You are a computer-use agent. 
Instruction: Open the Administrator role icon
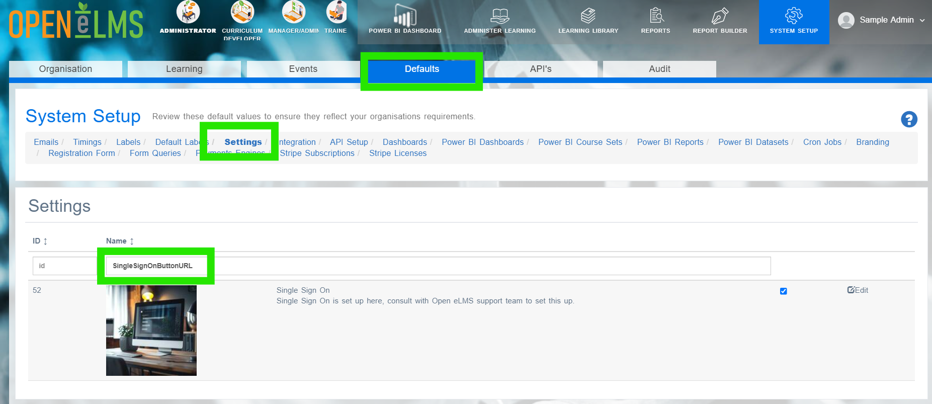pos(188,12)
